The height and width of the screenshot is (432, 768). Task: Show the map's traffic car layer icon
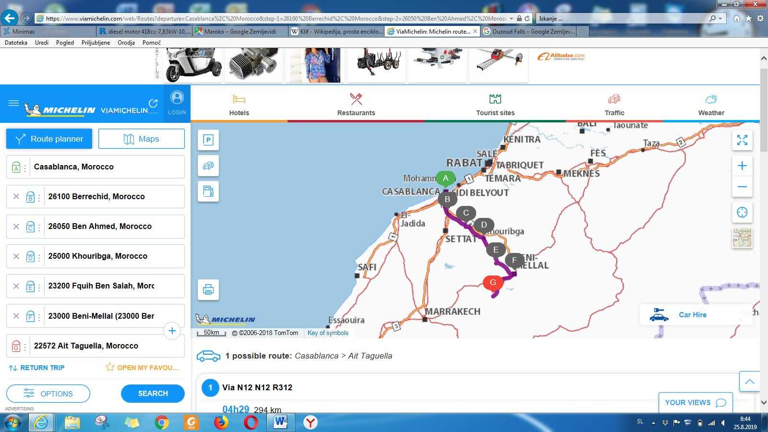coord(208,166)
